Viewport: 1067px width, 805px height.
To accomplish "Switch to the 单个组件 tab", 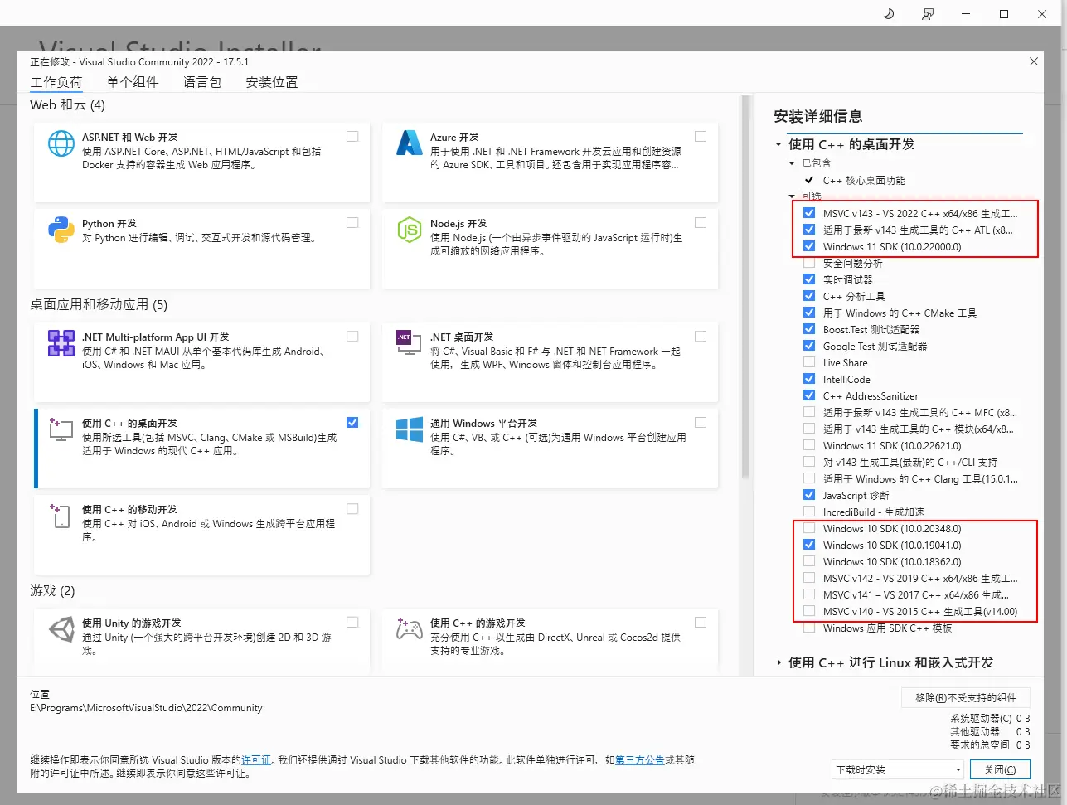I will click(x=133, y=81).
